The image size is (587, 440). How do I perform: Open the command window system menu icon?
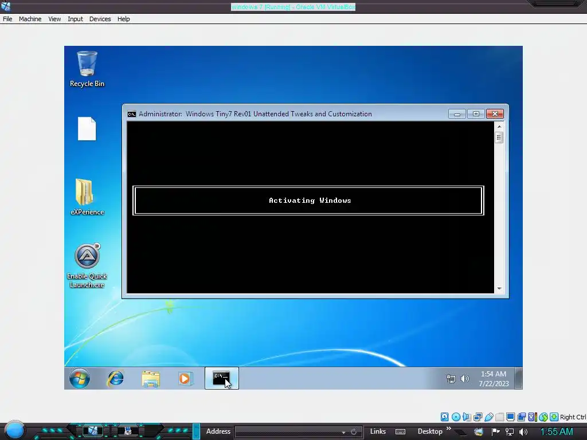(132, 114)
